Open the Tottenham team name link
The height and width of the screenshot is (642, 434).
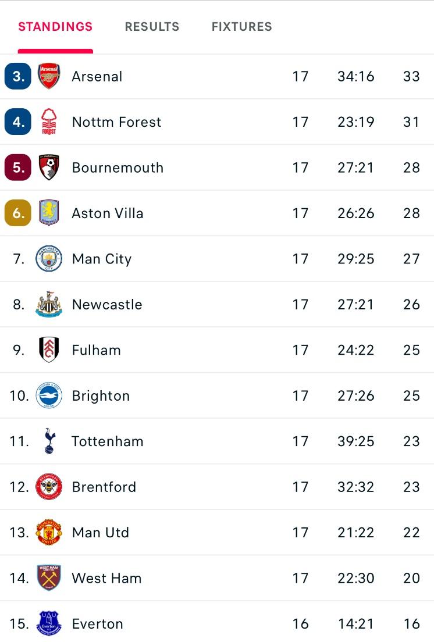(108, 441)
